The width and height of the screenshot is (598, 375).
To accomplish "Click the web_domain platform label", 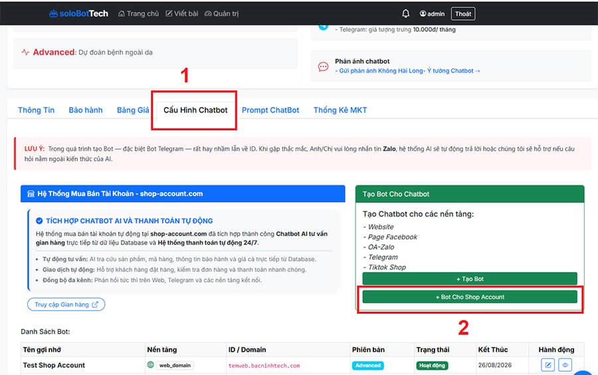I will coord(175,366).
